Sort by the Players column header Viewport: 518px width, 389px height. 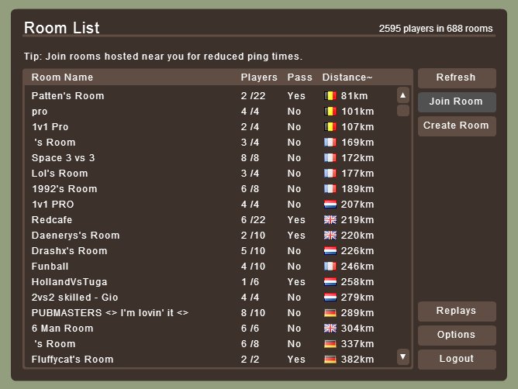coord(259,77)
